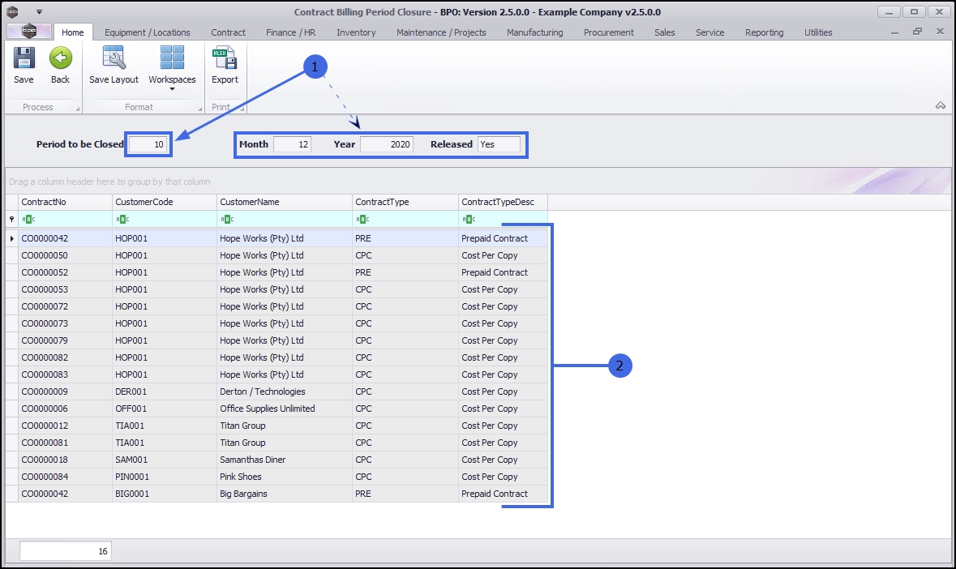Select contract row CO0000082
Viewport: 956px width, 569px height.
283,357
